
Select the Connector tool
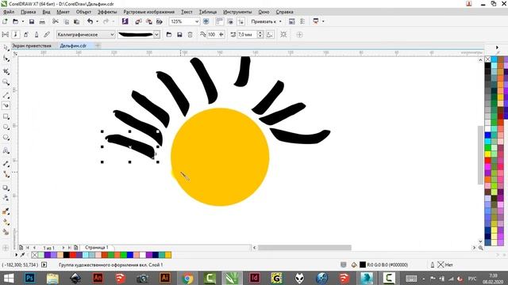pos(6,174)
